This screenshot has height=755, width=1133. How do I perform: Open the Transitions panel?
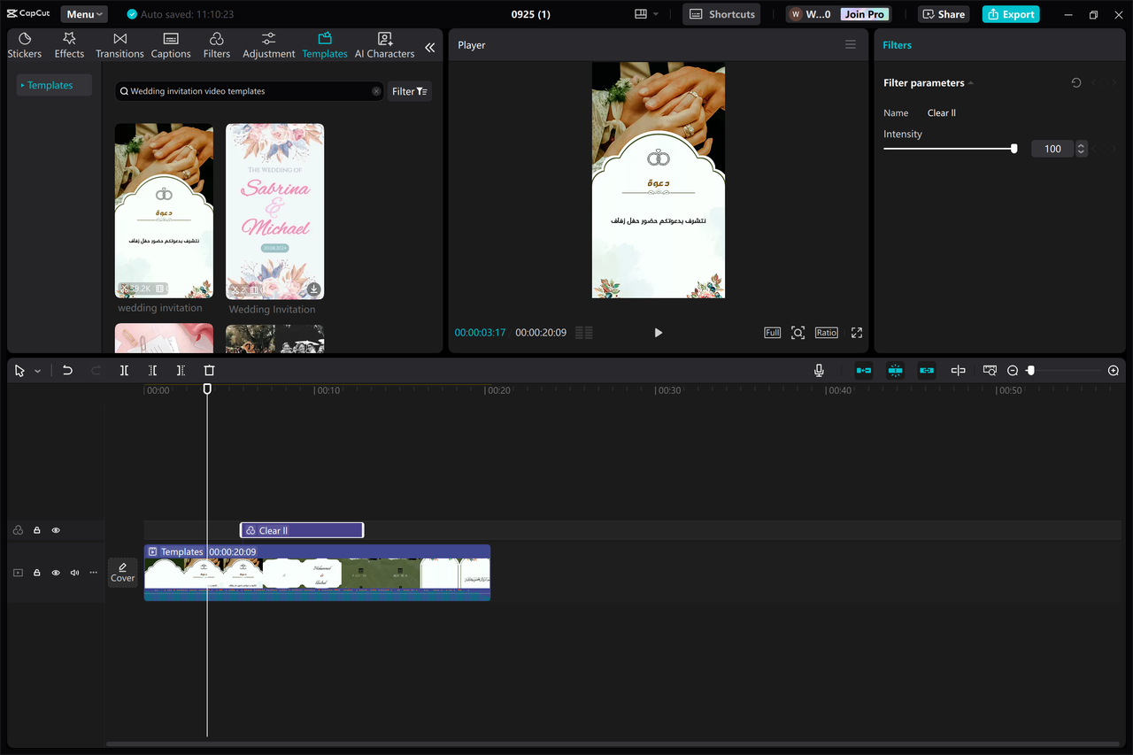pyautogui.click(x=119, y=43)
